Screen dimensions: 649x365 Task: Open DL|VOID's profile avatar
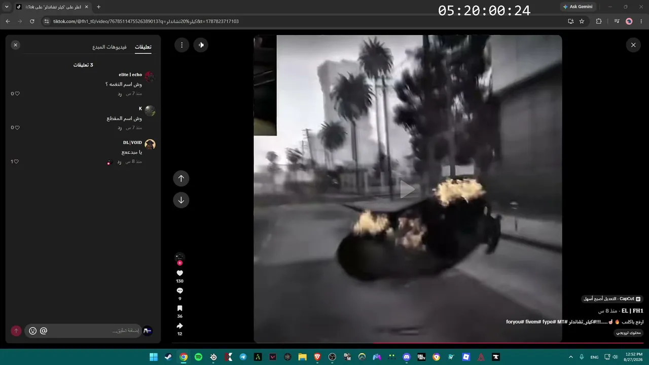point(150,145)
